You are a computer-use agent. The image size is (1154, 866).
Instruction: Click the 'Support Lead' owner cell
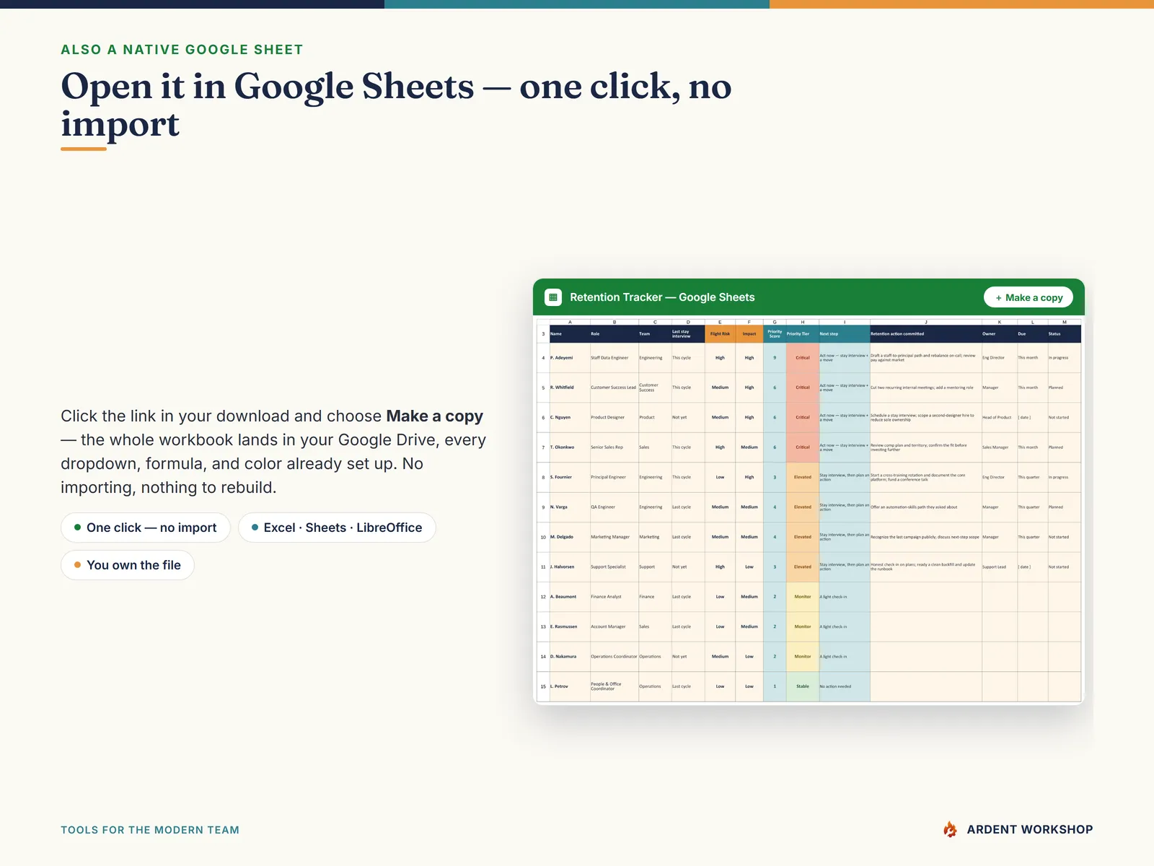point(999,567)
